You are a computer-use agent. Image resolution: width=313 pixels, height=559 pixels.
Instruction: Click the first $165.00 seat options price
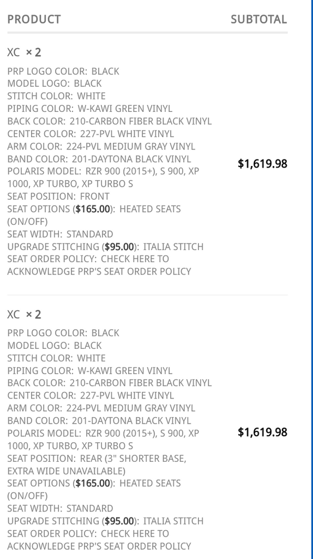tap(93, 209)
